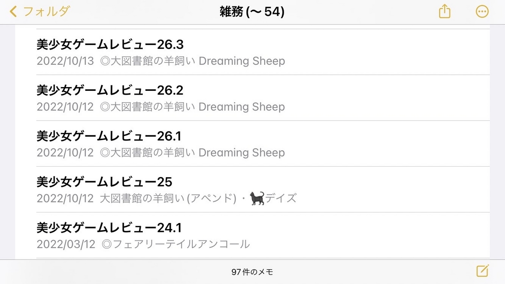Screen dimensions: 505x284
Task: Click the 2022/10/13 date on note 26.3
Action: tap(65, 61)
